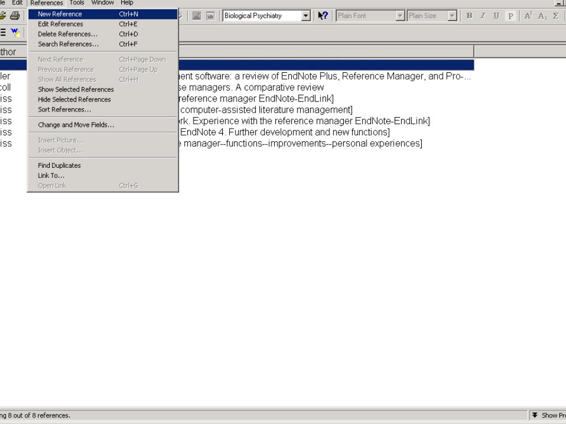
Task: Choose Change and Move Fields
Action: pyautogui.click(x=103, y=125)
